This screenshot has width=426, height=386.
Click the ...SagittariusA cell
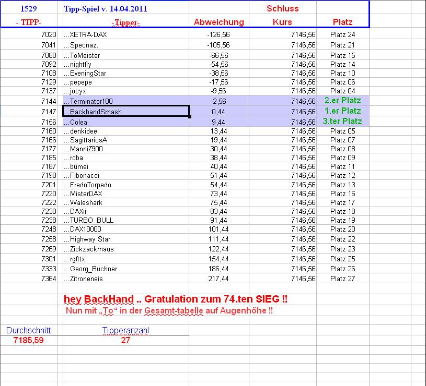[x=126, y=140]
